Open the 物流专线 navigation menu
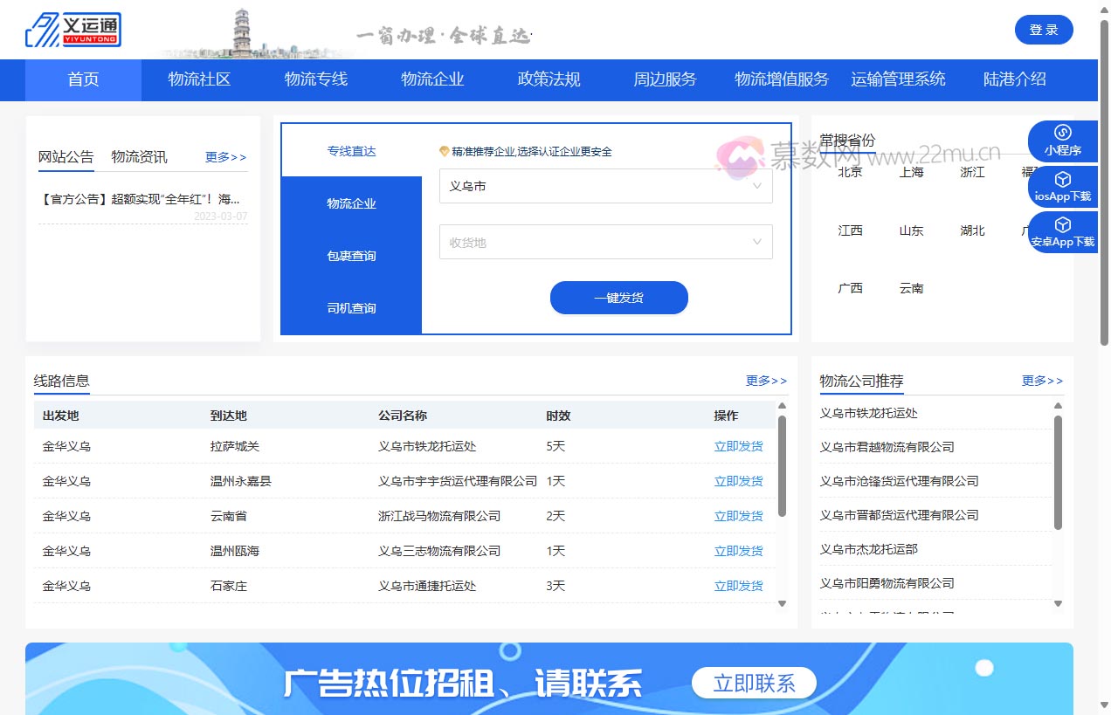Screen dimensions: 1111x715 (315, 79)
